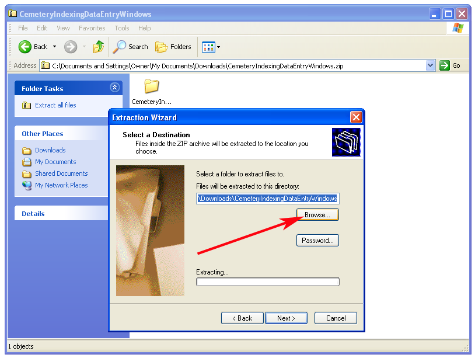475x358 pixels.
Task: Click Extract all files link
Action: [x=55, y=105]
